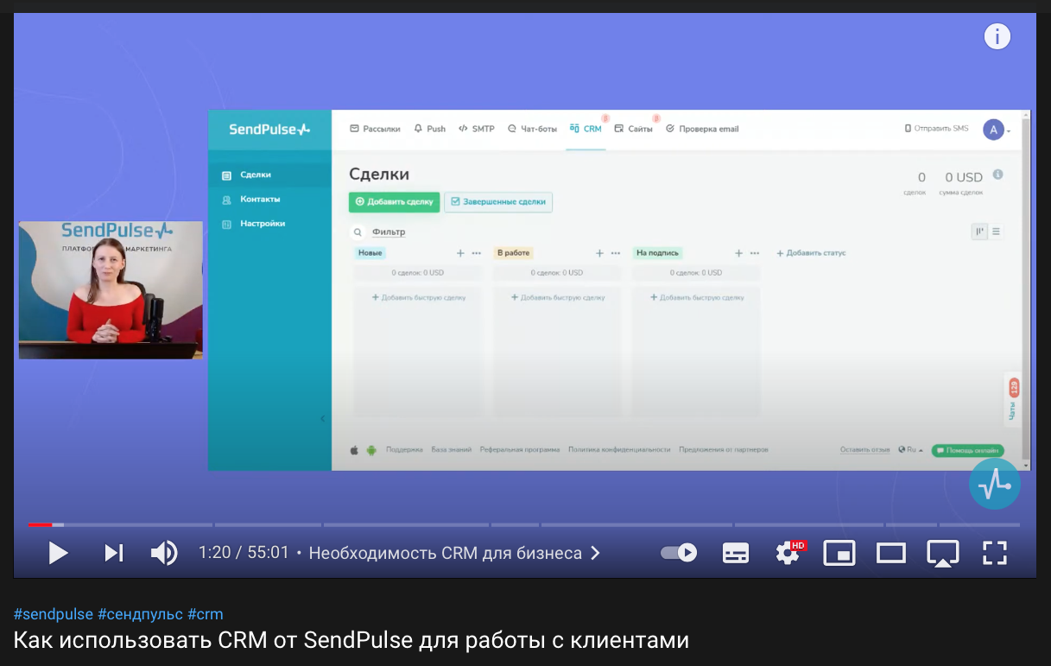Collapse the left sidebar arrow
Screen dimensions: 1051x666
coord(323,419)
